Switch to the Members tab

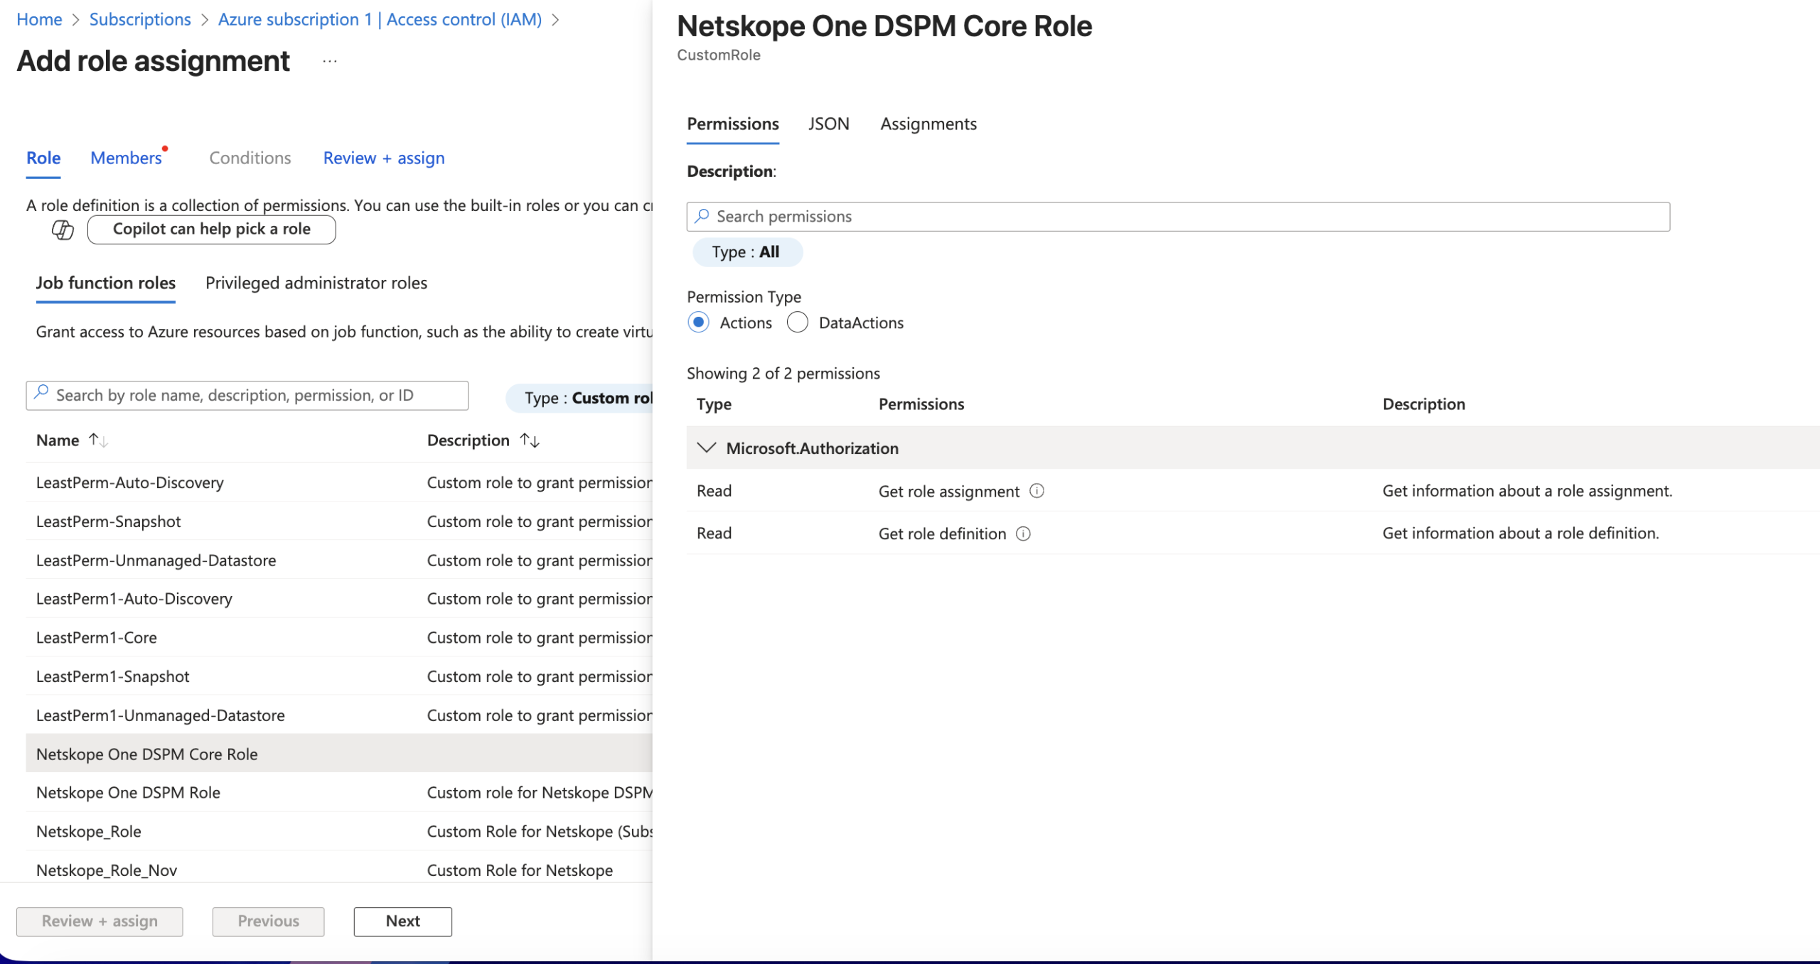tap(127, 158)
